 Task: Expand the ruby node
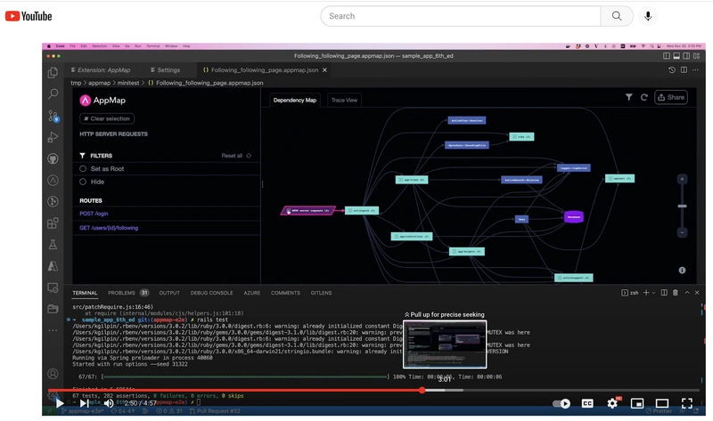(x=514, y=137)
